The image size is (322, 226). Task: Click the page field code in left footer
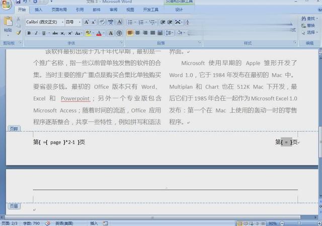pyautogui.click(x=55, y=142)
